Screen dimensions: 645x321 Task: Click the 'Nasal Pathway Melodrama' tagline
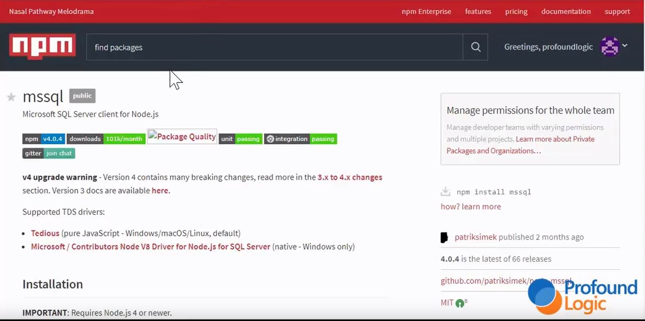coord(51,11)
